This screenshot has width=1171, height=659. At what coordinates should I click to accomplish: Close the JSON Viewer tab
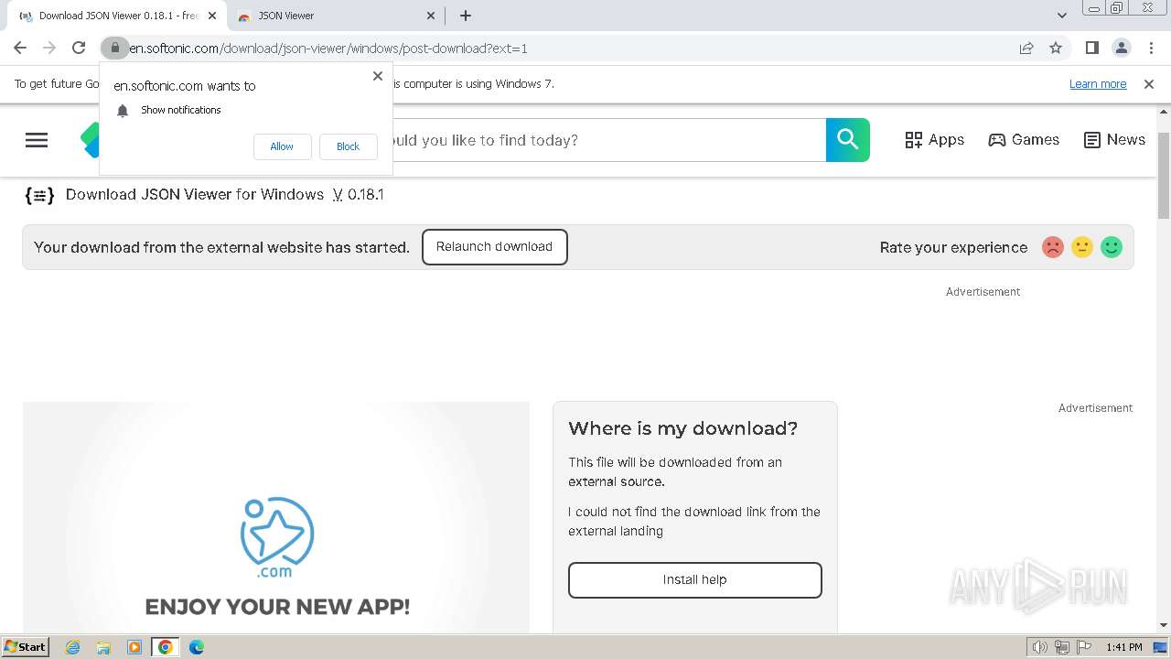pyautogui.click(x=432, y=16)
